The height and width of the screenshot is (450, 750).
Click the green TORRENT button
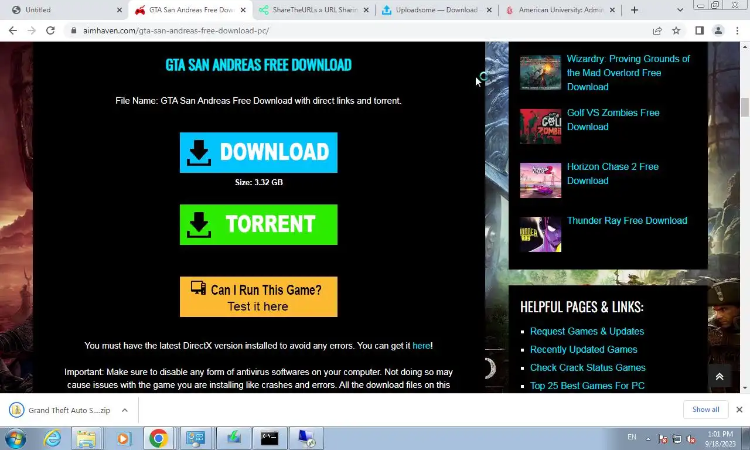coord(258,224)
